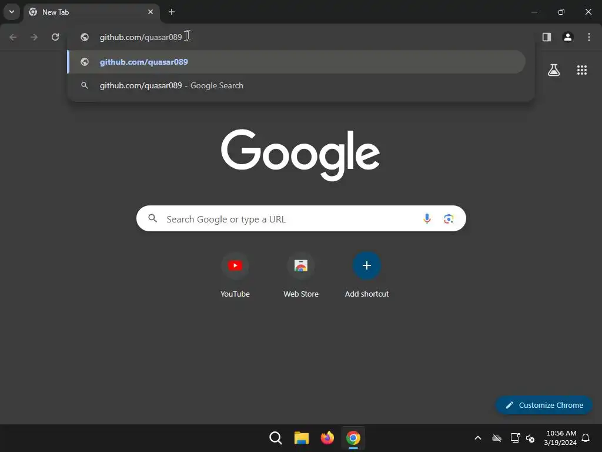Click the OneDrive cloud tray icon
602x452 pixels.
497,438
